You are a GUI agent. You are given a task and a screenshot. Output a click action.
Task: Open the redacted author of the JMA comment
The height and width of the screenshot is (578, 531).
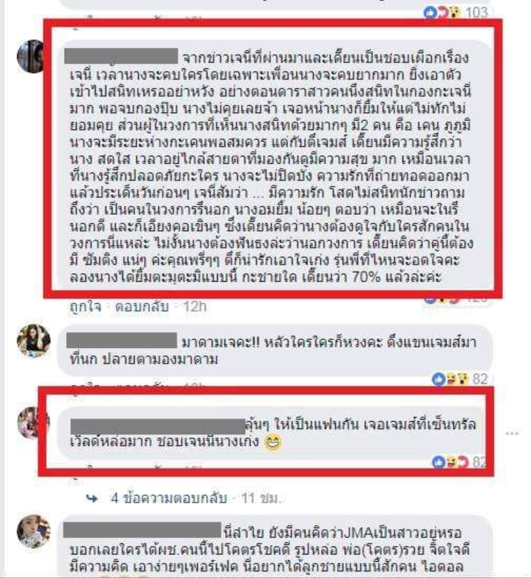coord(142,530)
